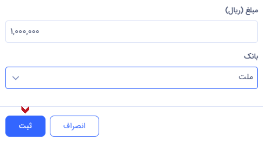Place cursor after the last zero in amount
The height and width of the screenshot is (145, 263).
[40, 32]
